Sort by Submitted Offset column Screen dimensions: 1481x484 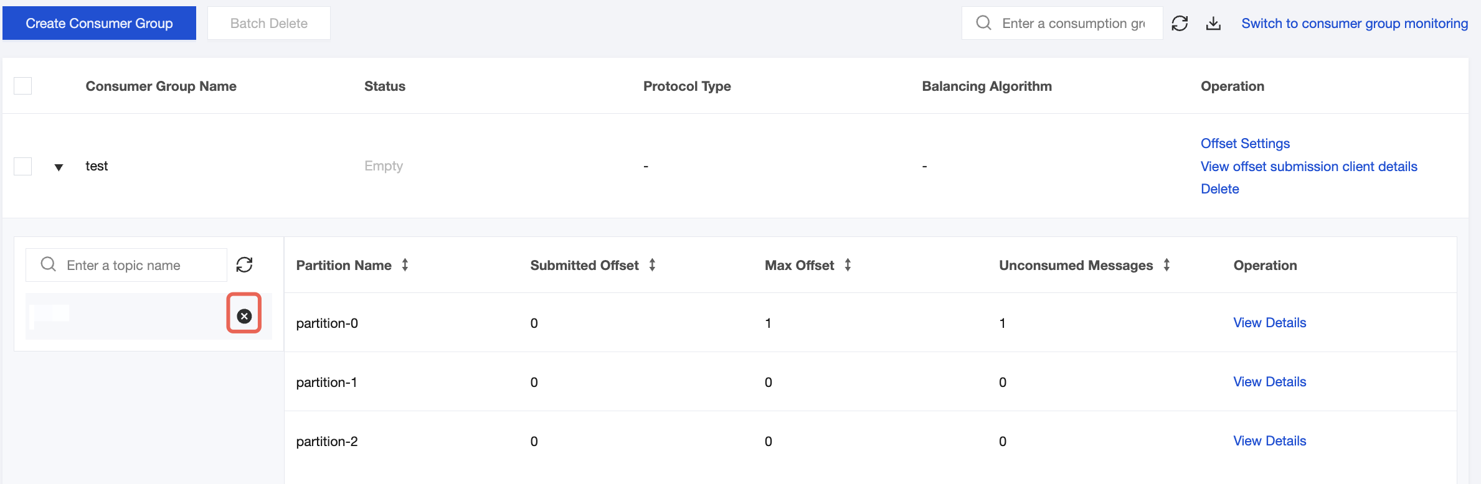click(652, 265)
